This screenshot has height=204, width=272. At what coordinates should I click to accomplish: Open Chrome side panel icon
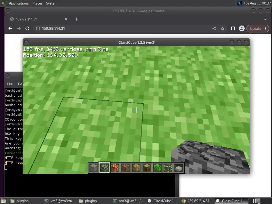pyautogui.click(x=233, y=28)
